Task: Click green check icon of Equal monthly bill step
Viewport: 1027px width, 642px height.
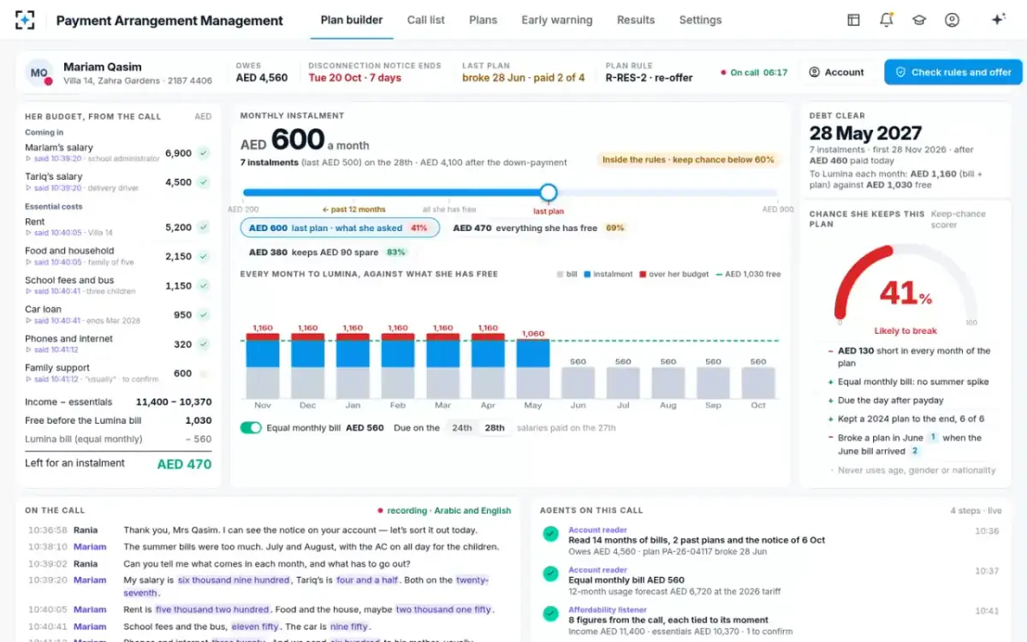Action: click(x=551, y=574)
